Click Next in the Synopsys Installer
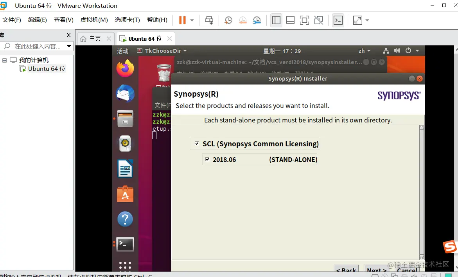 click(377, 269)
